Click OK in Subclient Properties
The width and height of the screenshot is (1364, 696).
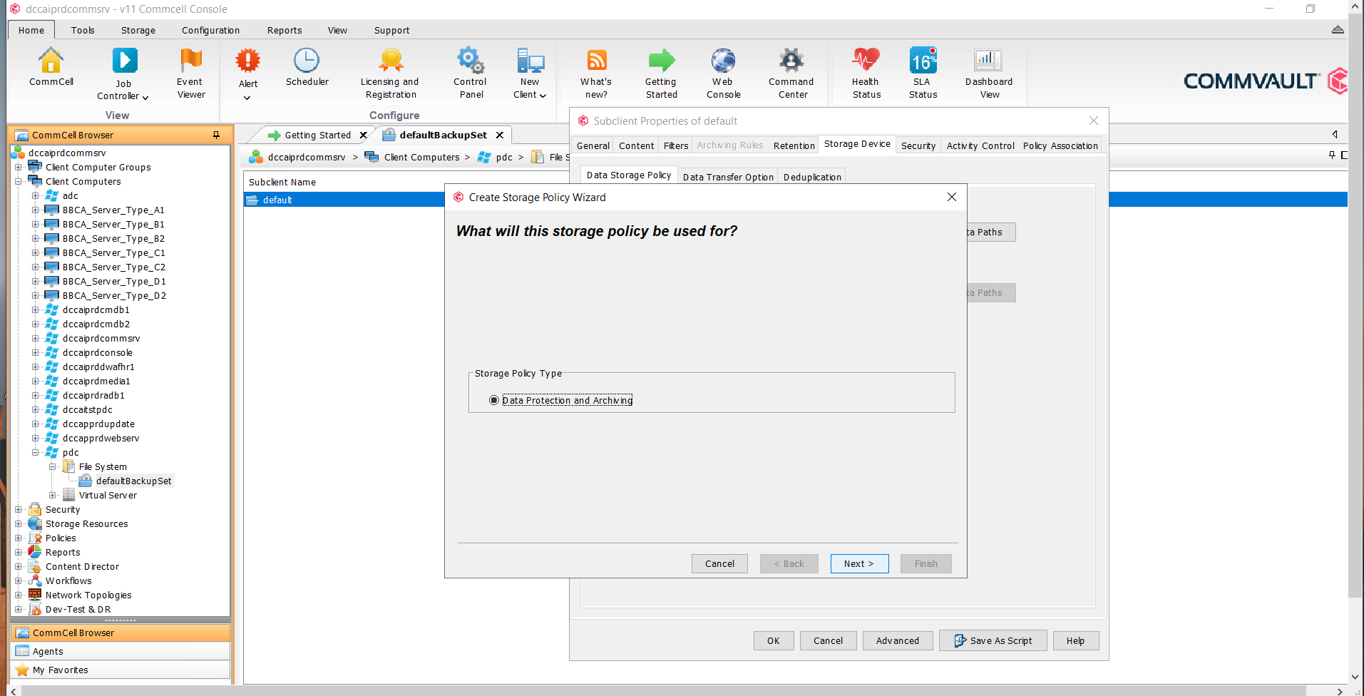click(773, 640)
